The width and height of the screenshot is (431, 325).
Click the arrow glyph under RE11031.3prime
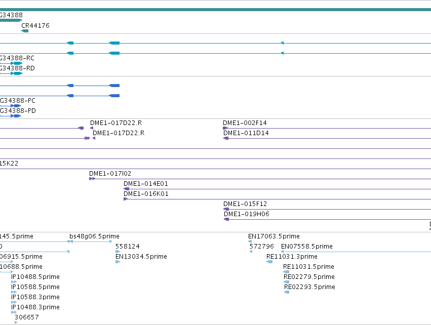pos(269,262)
